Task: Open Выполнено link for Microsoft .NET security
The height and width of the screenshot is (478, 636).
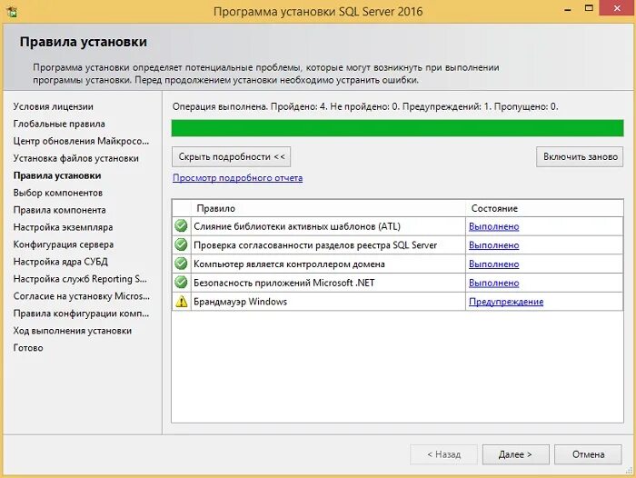Action: (x=493, y=283)
